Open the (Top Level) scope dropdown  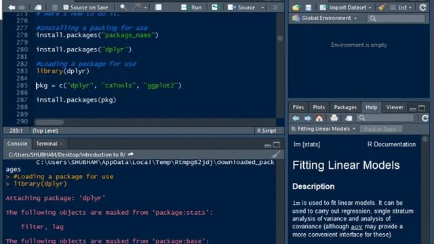(47, 131)
